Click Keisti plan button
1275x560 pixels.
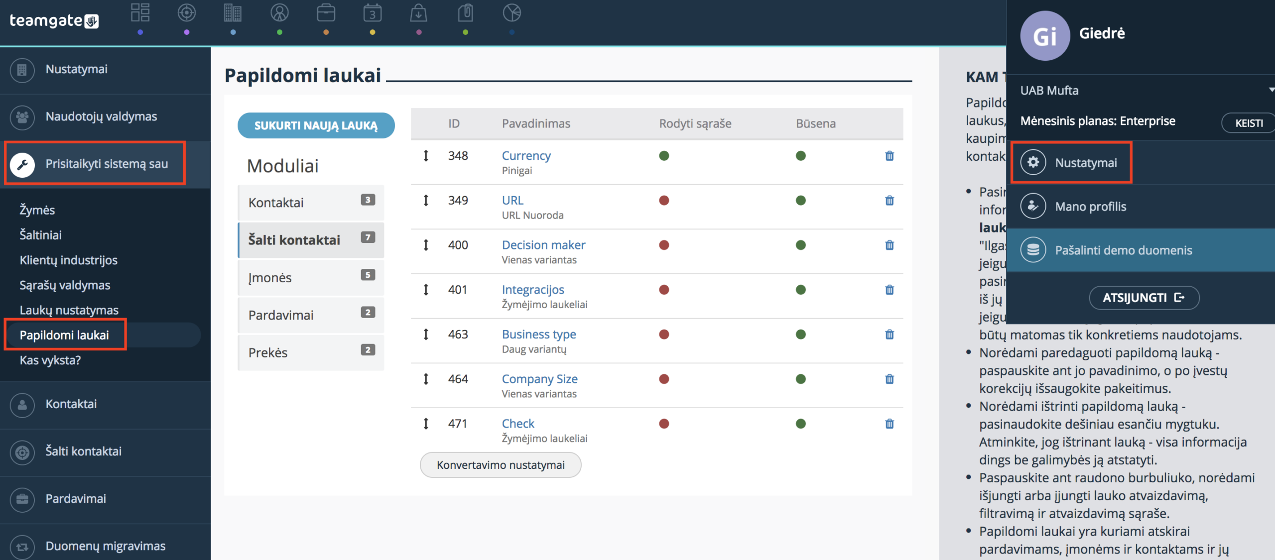1249,123
